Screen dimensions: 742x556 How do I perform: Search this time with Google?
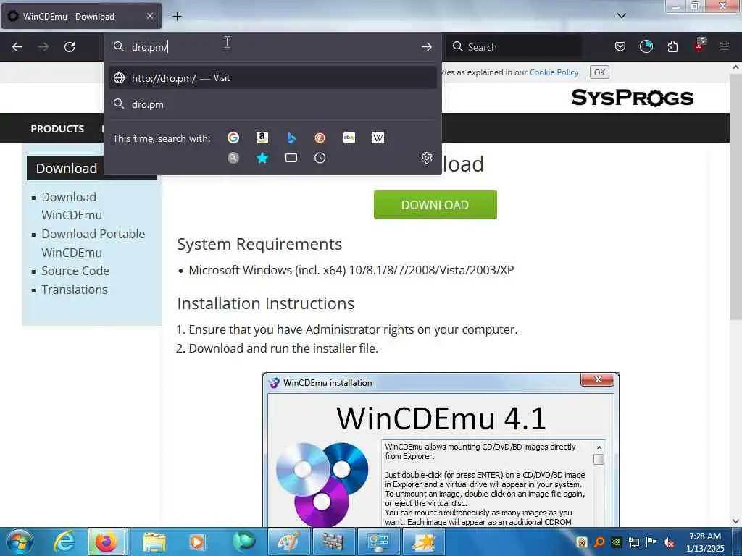(233, 138)
